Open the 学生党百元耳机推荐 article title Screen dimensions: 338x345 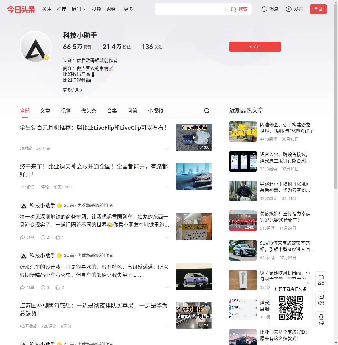click(93, 128)
